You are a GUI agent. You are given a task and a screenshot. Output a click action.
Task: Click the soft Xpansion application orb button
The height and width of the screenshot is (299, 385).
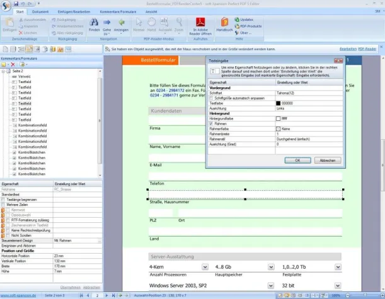tap(6, 6)
